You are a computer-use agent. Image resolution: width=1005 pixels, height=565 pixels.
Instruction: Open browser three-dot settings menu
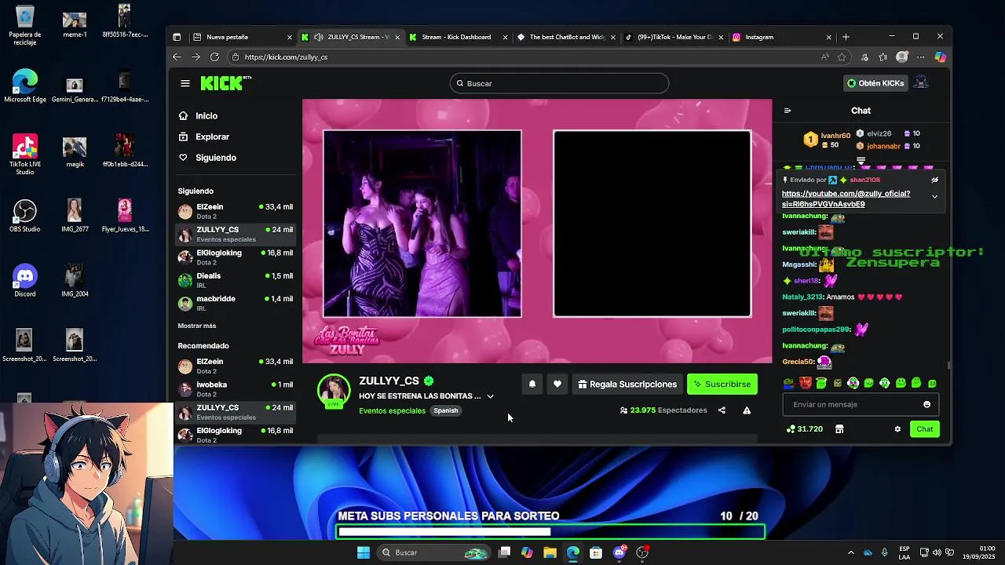click(920, 57)
